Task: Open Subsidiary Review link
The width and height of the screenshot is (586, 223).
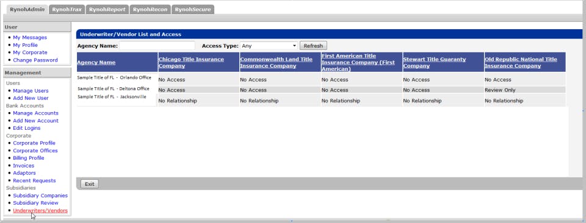Action: coord(36,203)
